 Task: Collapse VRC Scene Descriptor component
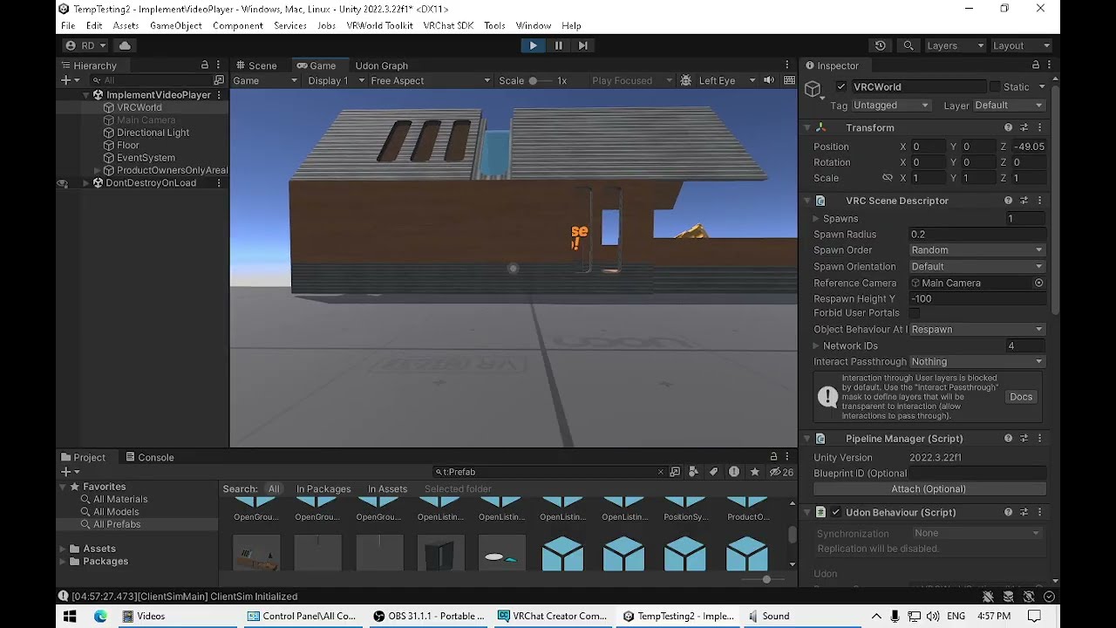pyautogui.click(x=807, y=201)
